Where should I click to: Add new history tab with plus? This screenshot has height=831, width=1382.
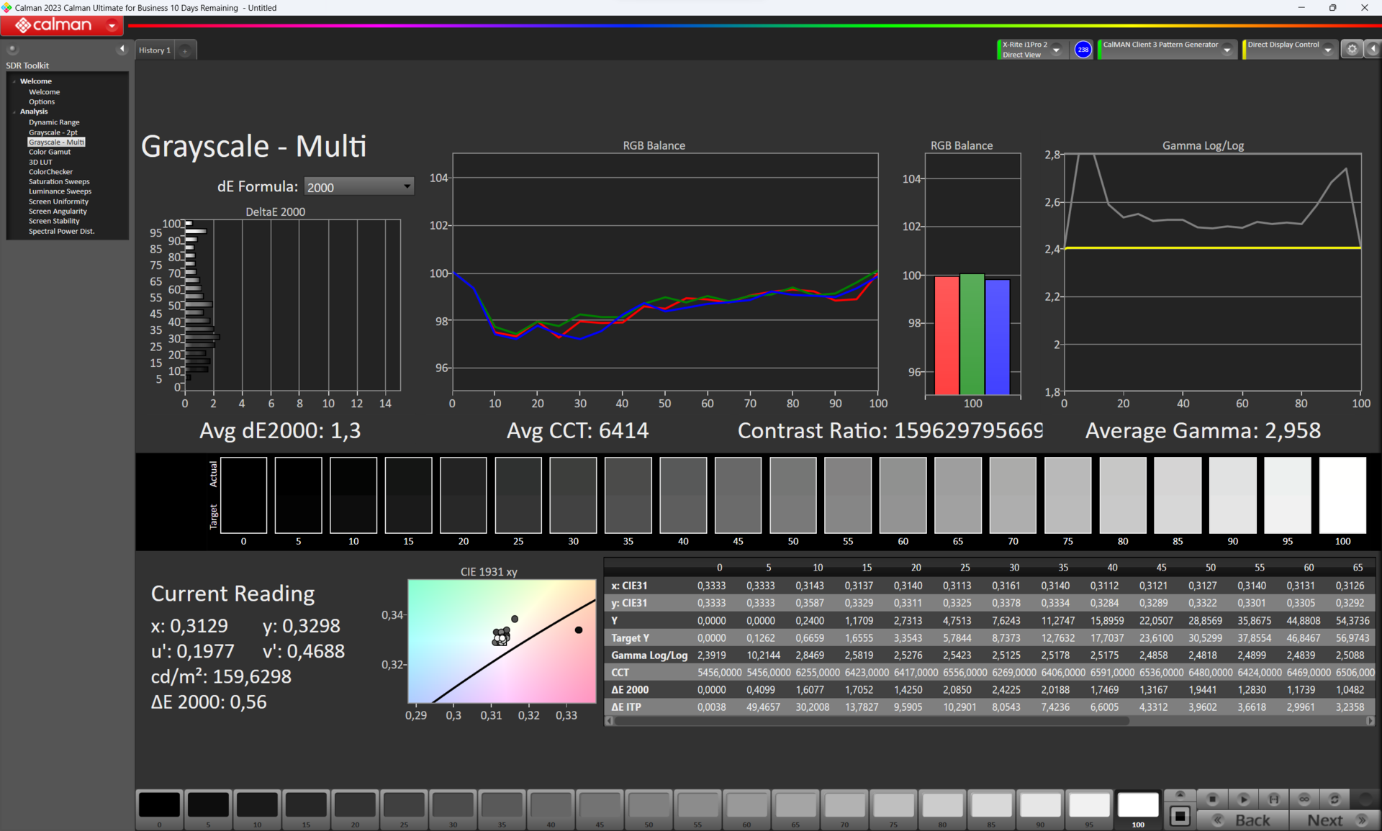click(185, 50)
